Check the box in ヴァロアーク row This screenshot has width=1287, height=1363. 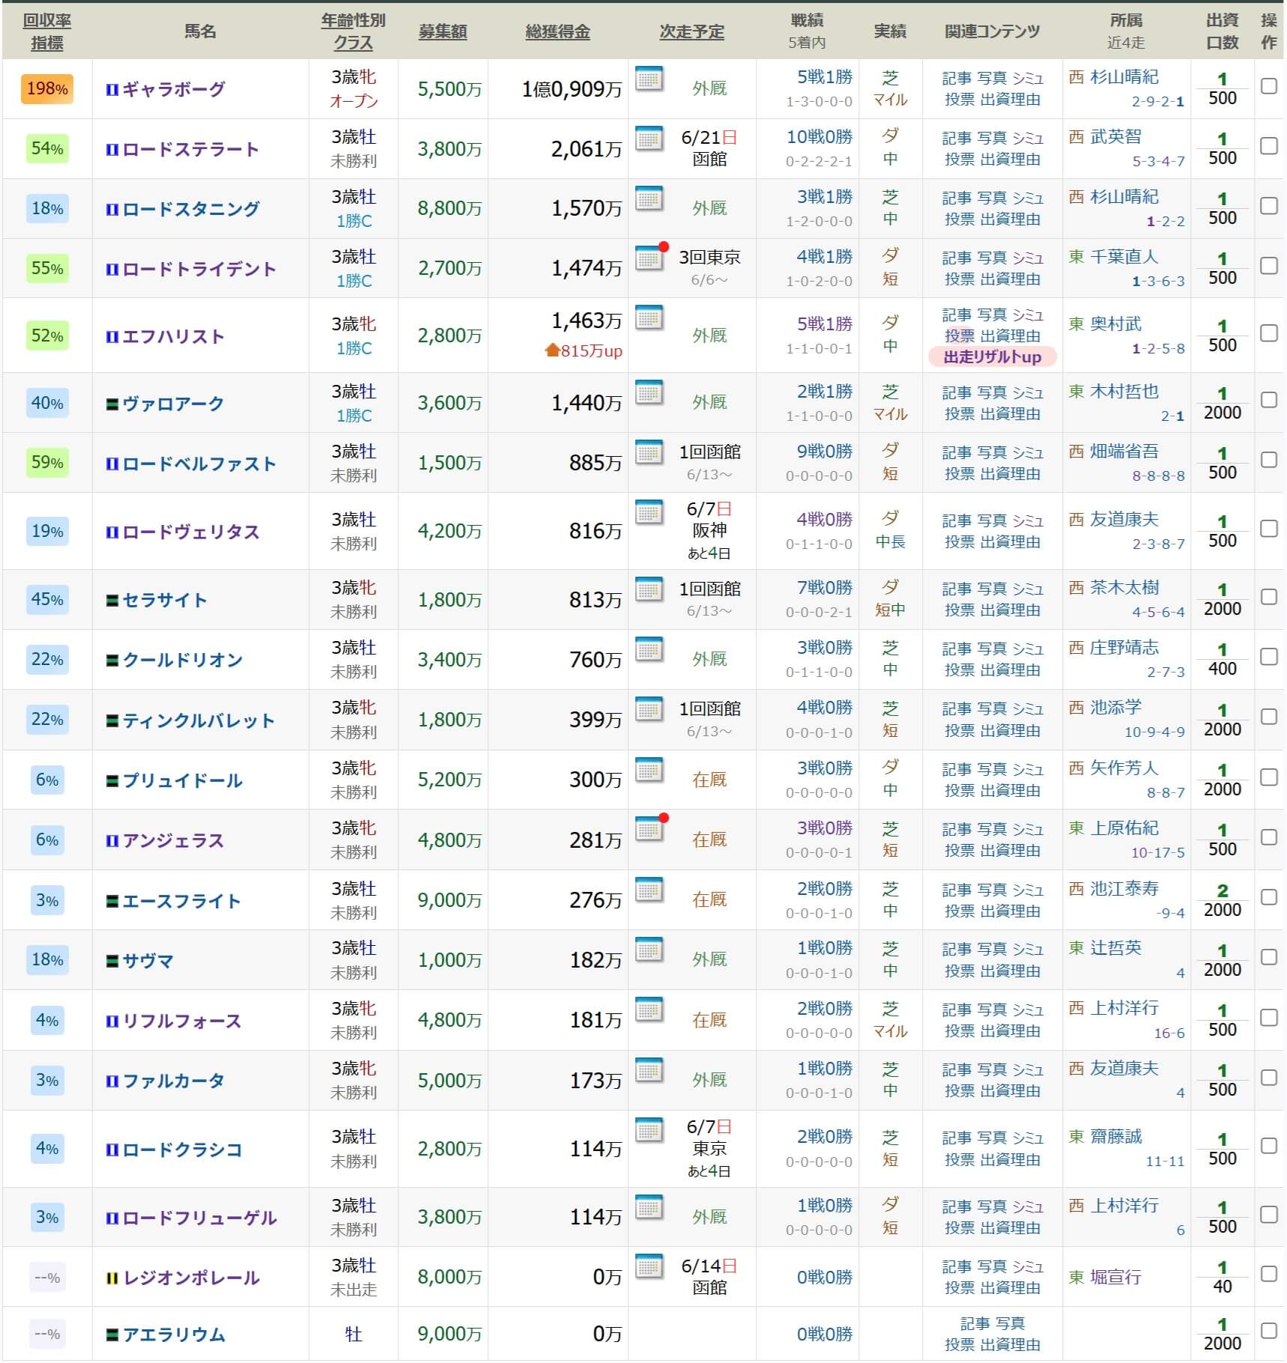pyautogui.click(x=1268, y=401)
